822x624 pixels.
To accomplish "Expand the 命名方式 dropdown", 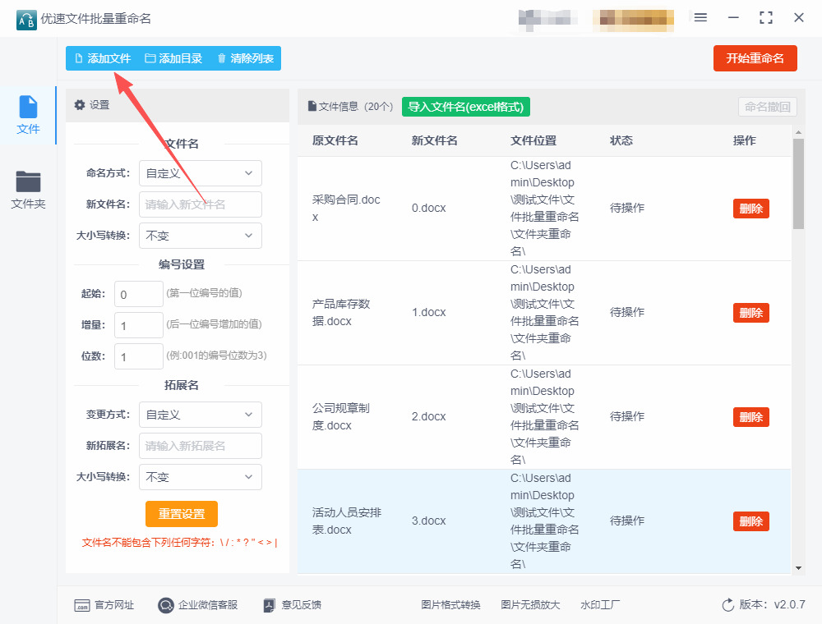I will [x=200, y=173].
